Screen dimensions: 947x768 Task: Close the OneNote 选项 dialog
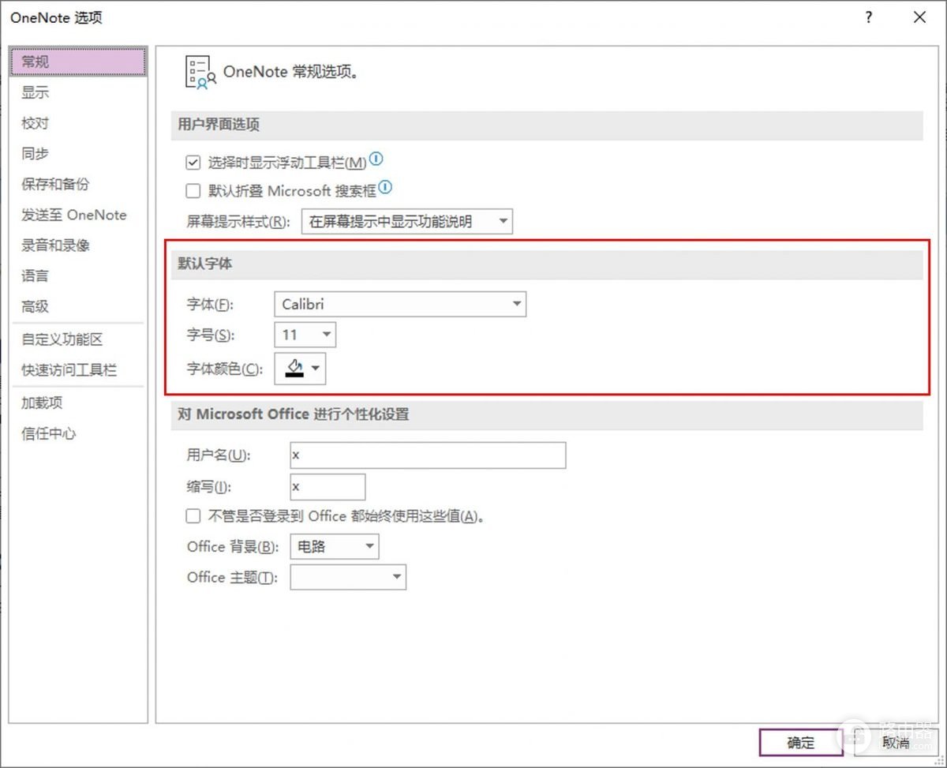[x=920, y=17]
